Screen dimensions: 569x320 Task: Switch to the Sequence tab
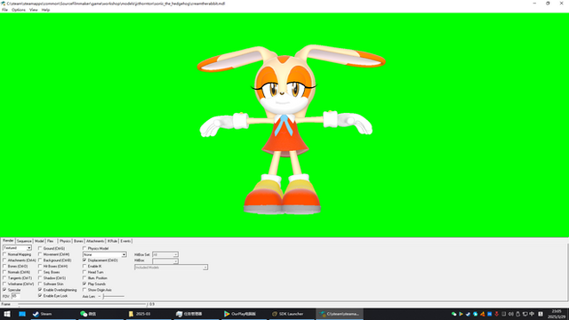24,241
